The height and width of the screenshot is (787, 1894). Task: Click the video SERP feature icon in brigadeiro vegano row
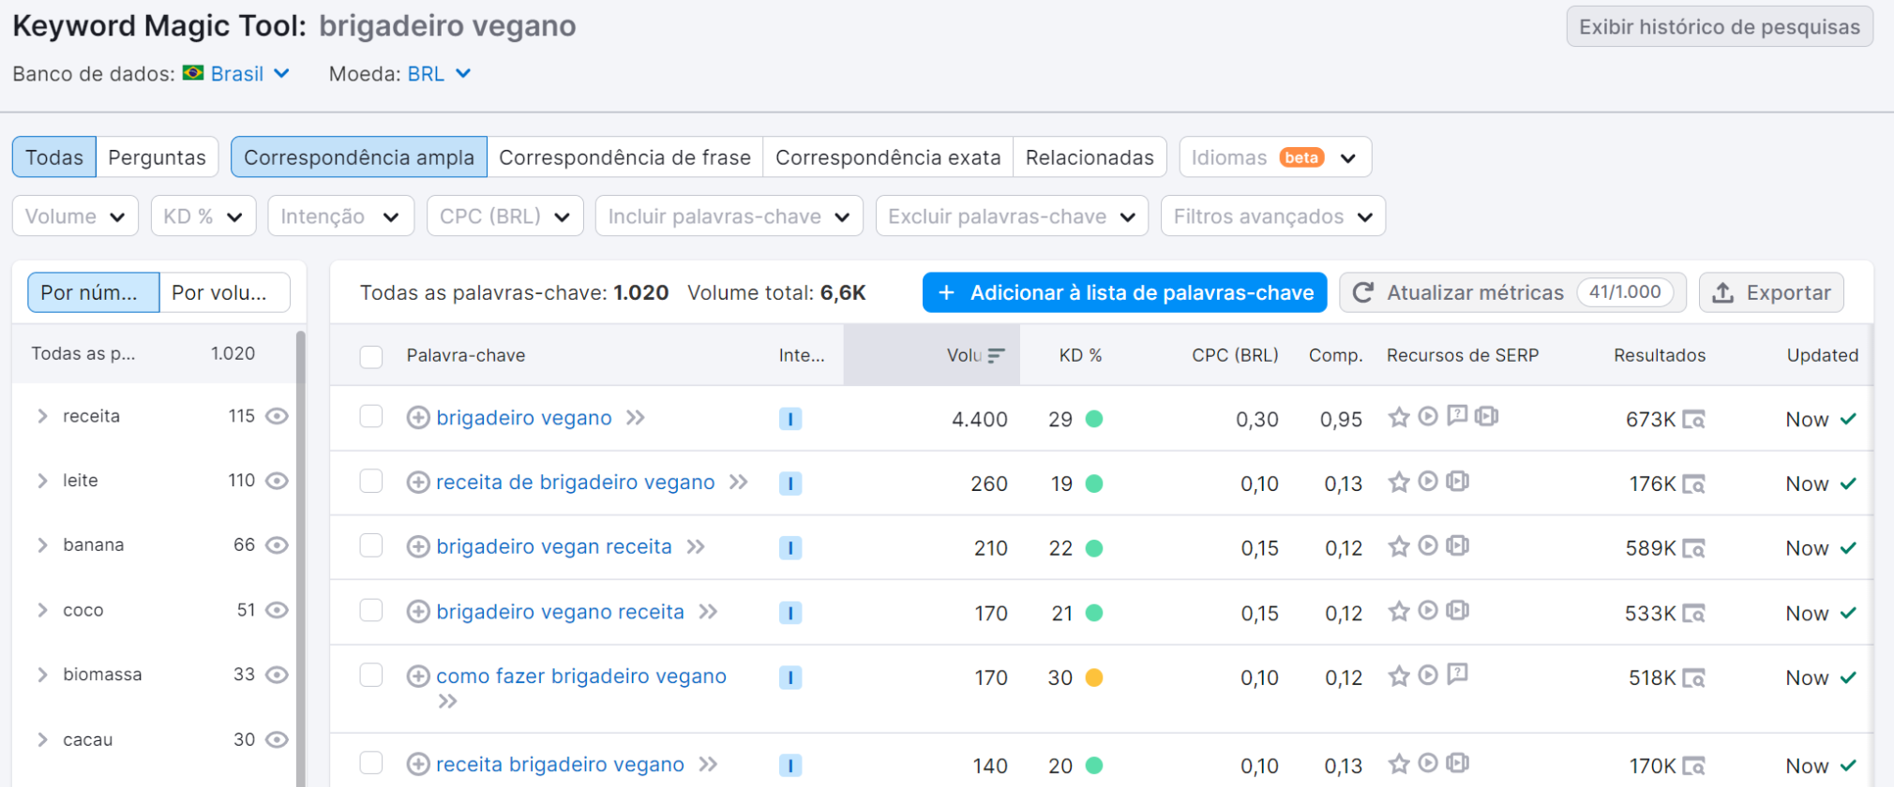pyautogui.click(x=1428, y=416)
